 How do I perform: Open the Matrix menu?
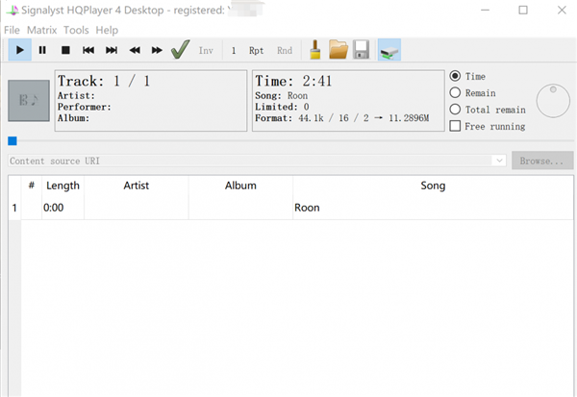point(42,30)
